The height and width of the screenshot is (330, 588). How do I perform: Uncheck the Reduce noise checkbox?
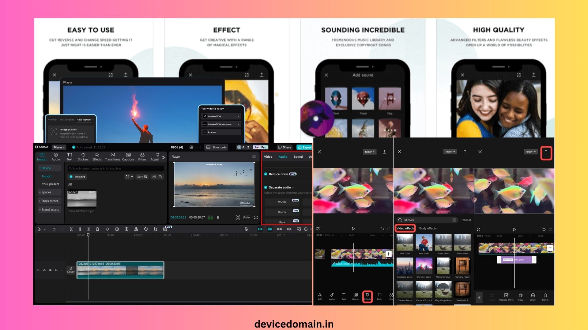[x=266, y=174]
